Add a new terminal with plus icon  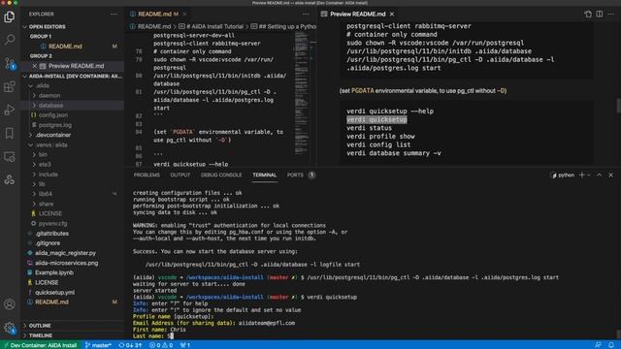pyautogui.click(x=581, y=174)
